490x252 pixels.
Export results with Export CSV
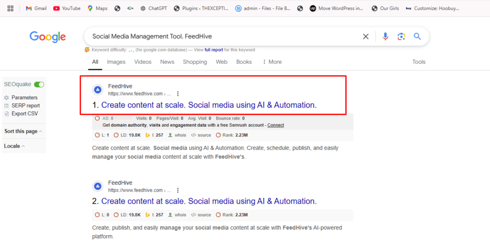(x=21, y=114)
